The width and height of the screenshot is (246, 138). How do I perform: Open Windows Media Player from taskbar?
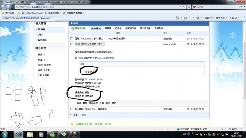pyautogui.click(x=41, y=134)
